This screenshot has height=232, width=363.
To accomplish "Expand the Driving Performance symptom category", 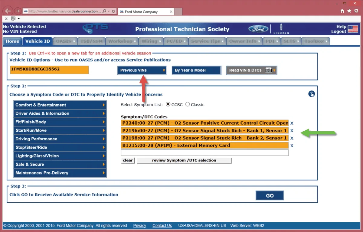I will coord(60,139).
